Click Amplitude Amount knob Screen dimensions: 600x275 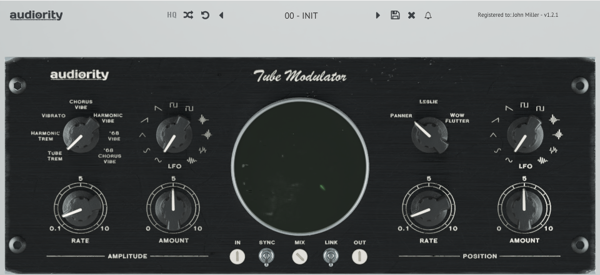click(173, 208)
